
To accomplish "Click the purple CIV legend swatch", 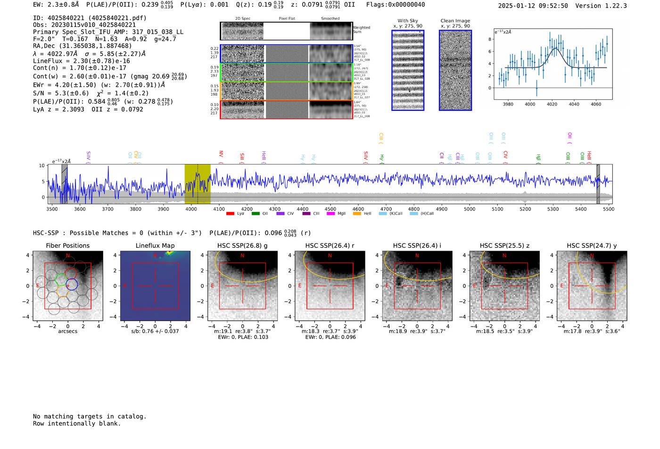I will pos(280,213).
